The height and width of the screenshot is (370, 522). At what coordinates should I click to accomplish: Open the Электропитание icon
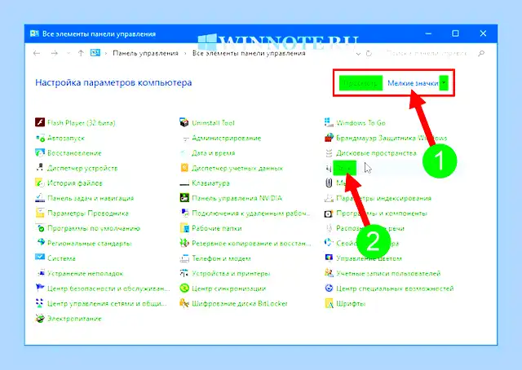40,319
